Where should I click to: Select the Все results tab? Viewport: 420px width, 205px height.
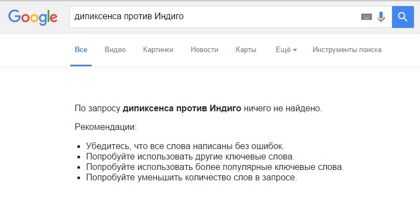point(81,50)
